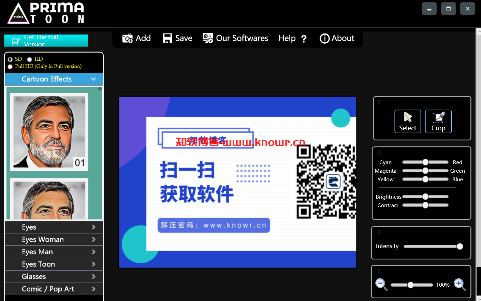Adjust the Intensity slider
This screenshot has height=301, width=481.
click(433, 246)
